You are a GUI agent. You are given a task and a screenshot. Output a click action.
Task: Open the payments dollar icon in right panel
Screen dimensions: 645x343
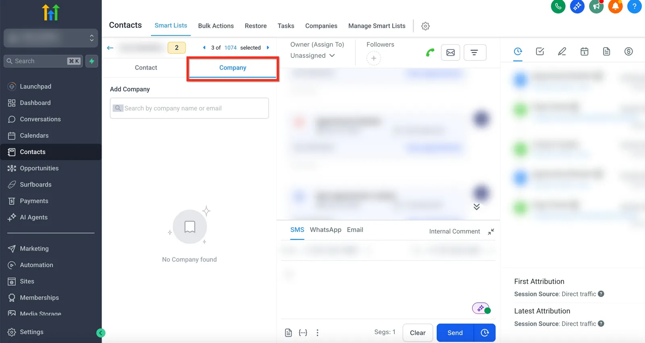click(x=628, y=52)
